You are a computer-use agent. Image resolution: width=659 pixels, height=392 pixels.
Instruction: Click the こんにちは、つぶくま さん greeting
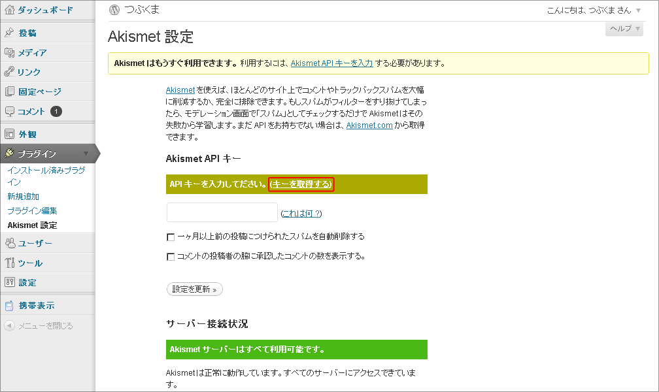(x=589, y=10)
